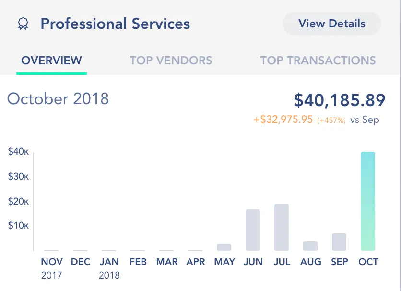Select the May bar in the chart
This screenshot has height=291, width=401.
(224, 247)
